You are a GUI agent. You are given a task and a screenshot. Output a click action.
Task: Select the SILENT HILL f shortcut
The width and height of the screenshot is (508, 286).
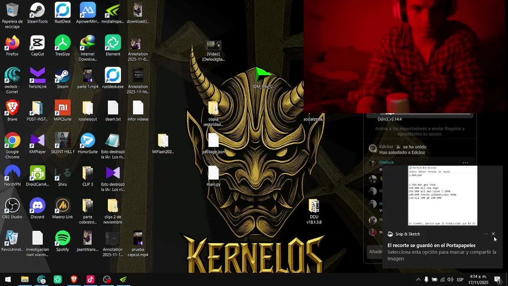pos(63,143)
